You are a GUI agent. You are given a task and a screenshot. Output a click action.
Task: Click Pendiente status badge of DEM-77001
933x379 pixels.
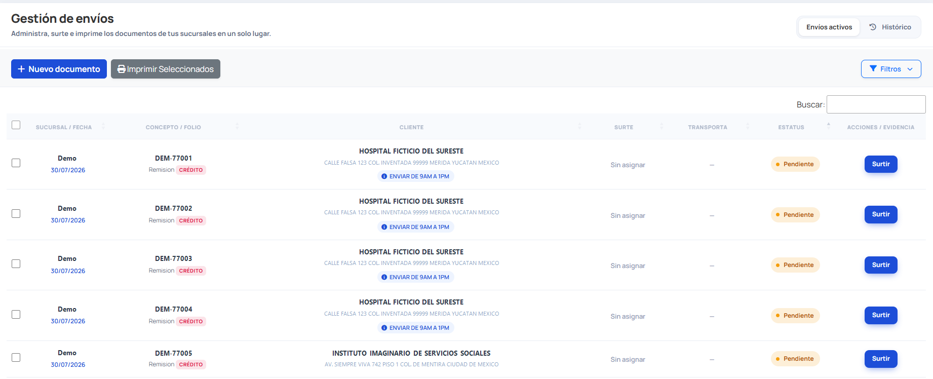tap(795, 164)
